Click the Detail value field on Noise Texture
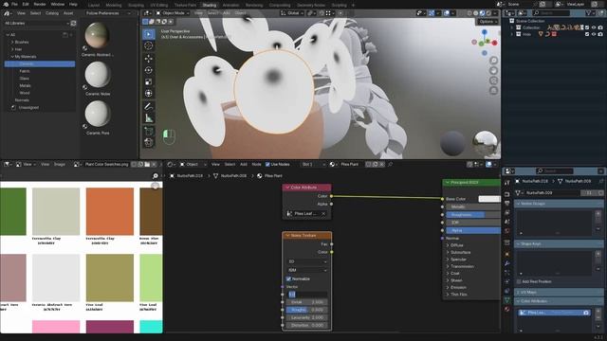Screen dimensions: 607x341 pyautogui.click(x=307, y=302)
